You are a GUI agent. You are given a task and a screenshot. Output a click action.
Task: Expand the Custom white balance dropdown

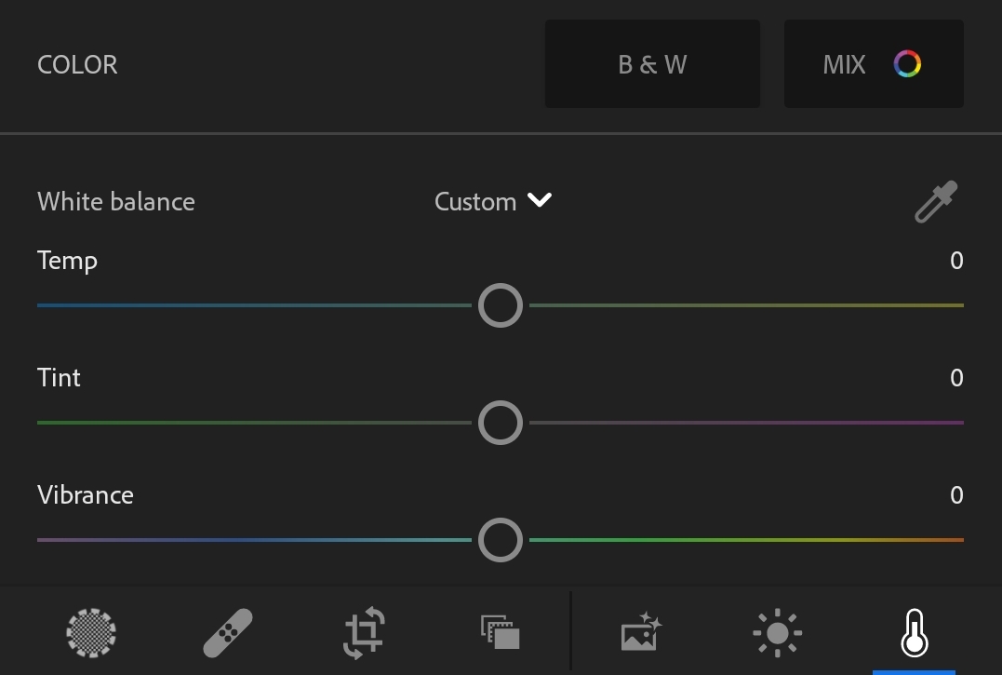[x=476, y=201]
